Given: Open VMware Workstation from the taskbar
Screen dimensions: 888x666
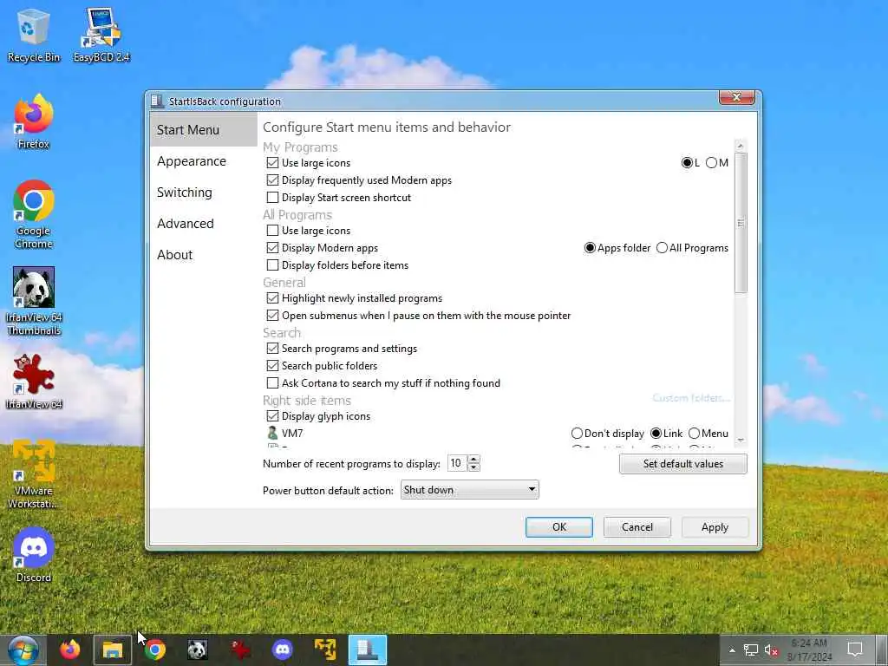Looking at the screenshot, I should point(325,650).
